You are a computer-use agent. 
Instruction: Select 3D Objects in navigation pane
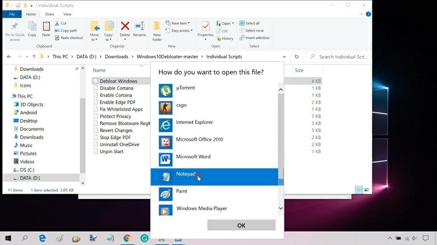click(31, 104)
